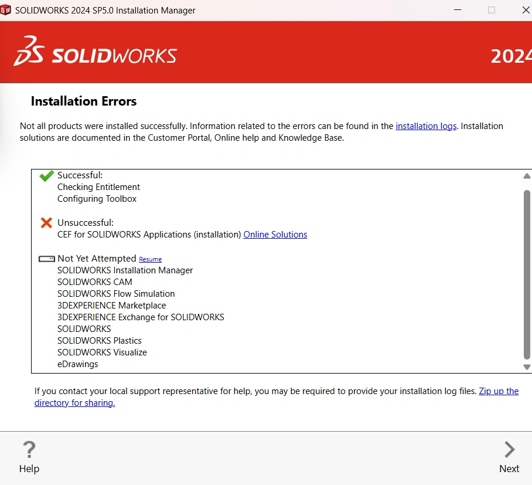This screenshot has width=532, height=485.
Task: Select the '3DEXPERIENCE Marketplace' entry
Action: pyautogui.click(x=112, y=306)
